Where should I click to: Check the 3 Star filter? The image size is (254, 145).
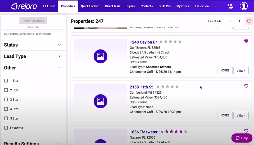pos(6,99)
